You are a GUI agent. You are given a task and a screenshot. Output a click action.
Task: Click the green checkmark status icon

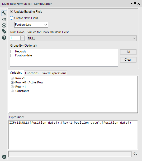4,157
